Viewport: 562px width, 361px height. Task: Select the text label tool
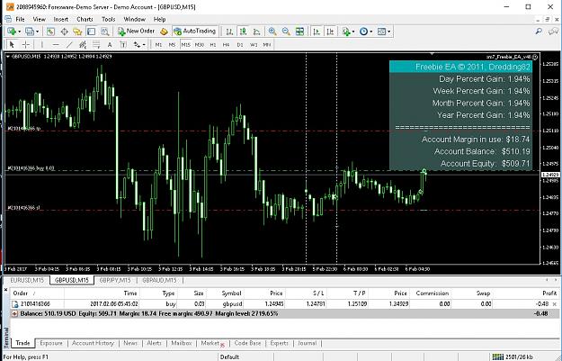pos(123,44)
